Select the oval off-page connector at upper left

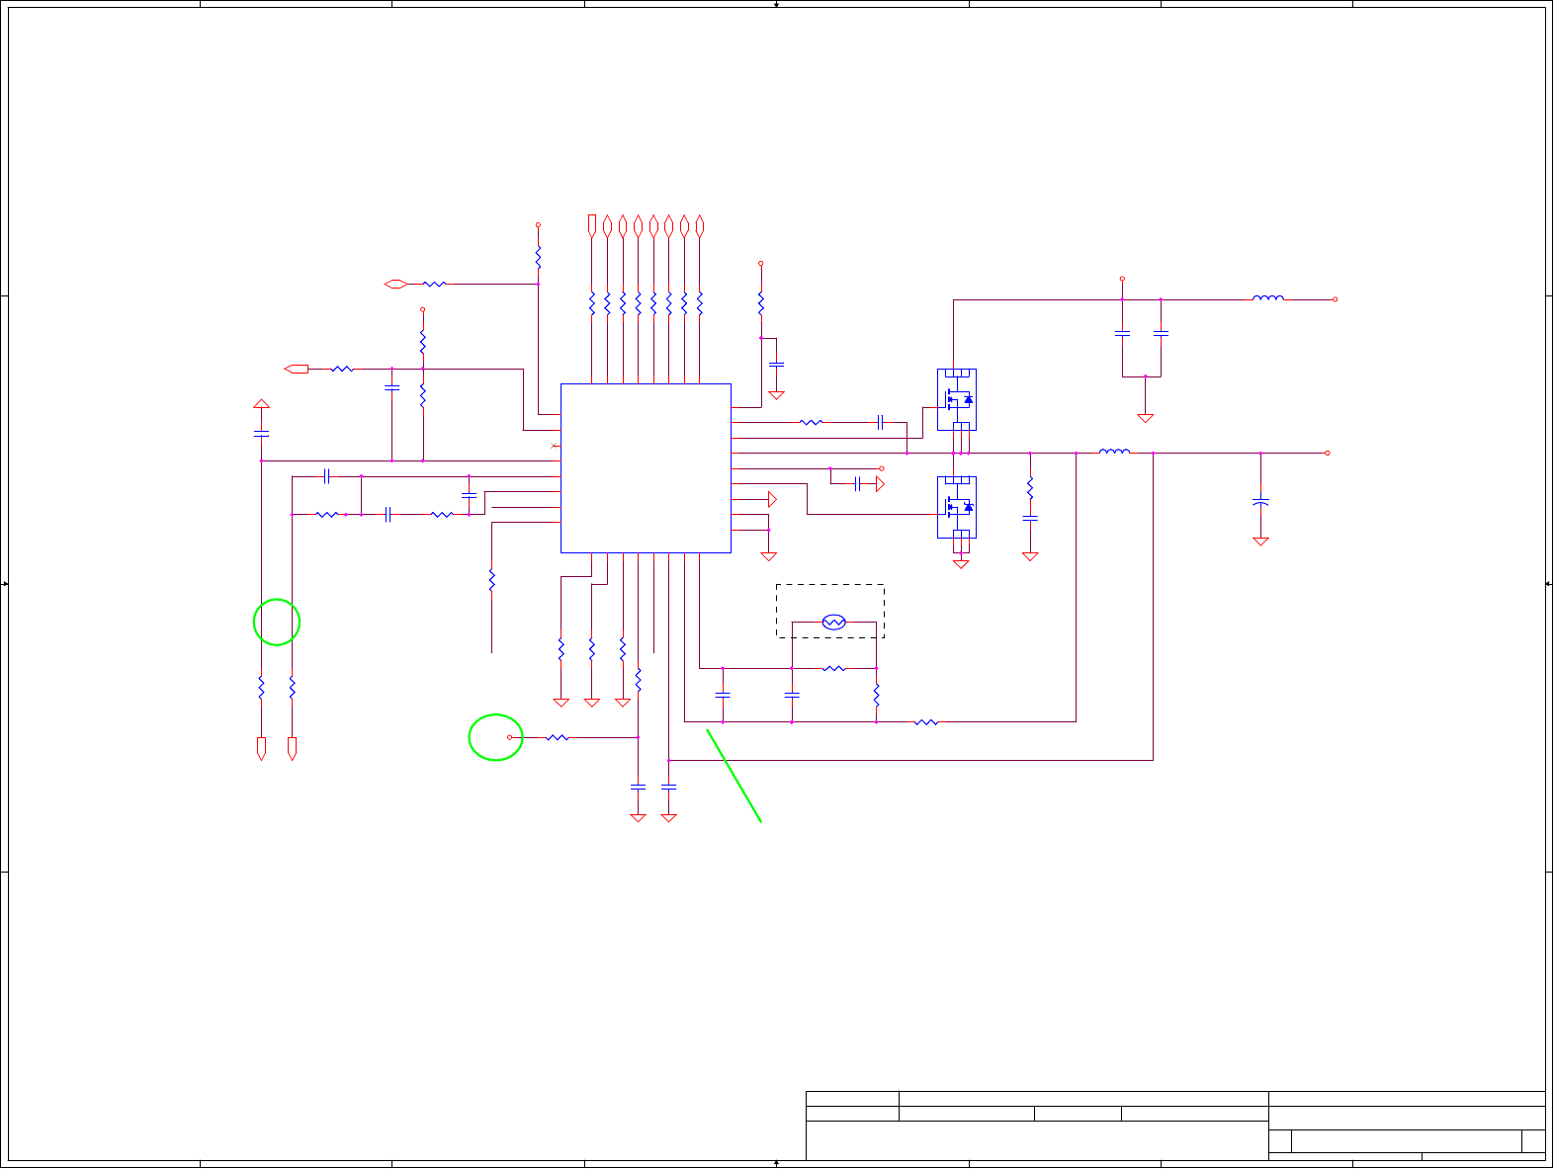point(395,285)
